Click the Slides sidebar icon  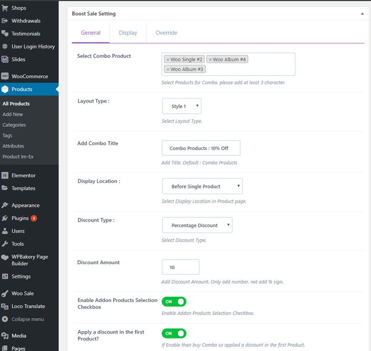[x=5, y=59]
